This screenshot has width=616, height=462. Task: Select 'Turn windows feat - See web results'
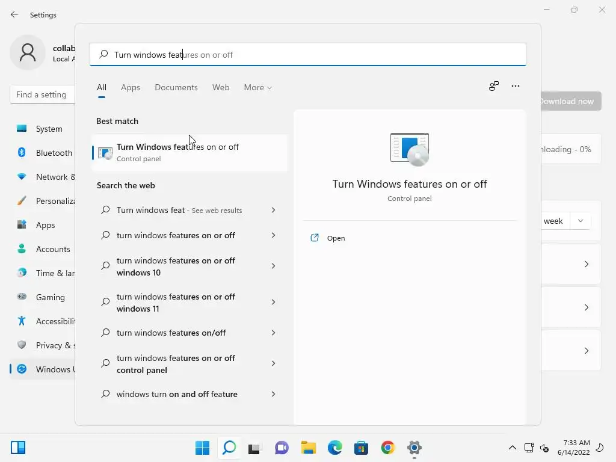pos(179,210)
